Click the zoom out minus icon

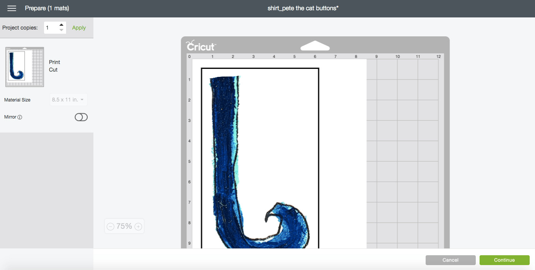click(110, 227)
